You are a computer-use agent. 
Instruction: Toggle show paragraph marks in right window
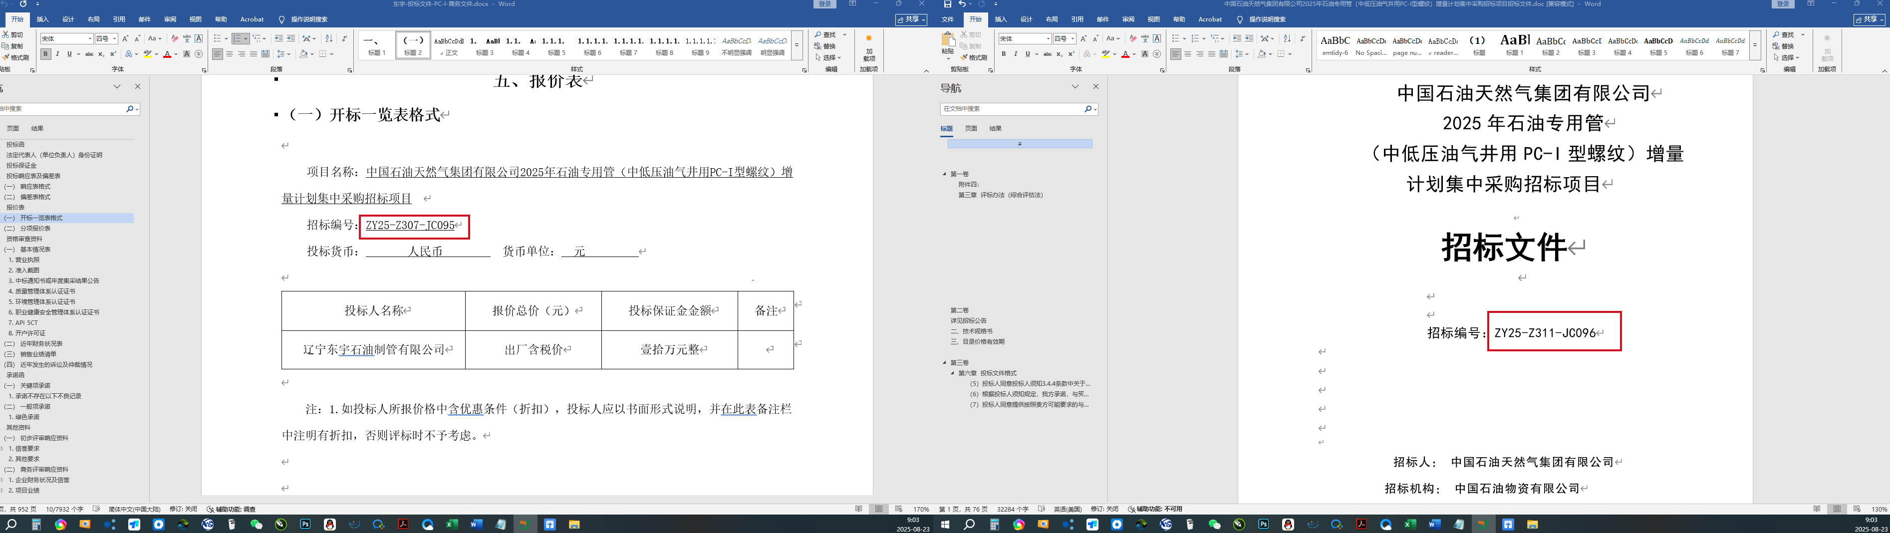[x=1302, y=38]
